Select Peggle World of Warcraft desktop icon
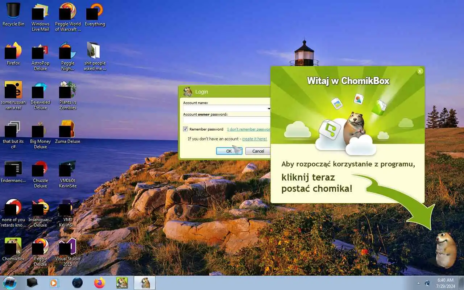The height and width of the screenshot is (290, 464). coord(68,17)
